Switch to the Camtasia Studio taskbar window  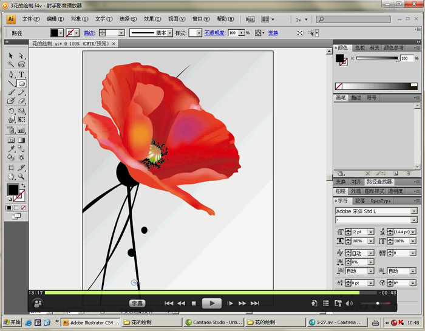(214, 322)
